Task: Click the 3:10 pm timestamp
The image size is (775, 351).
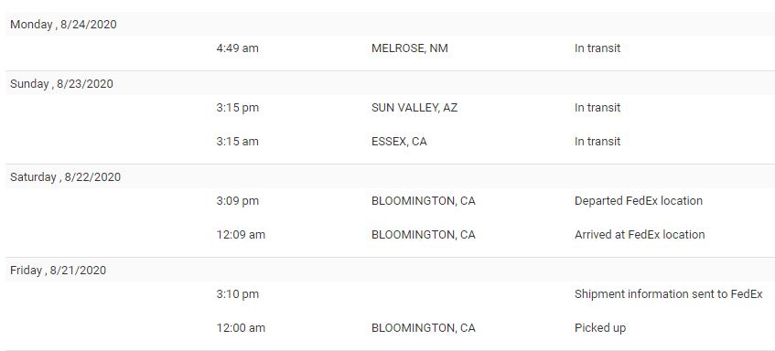Action: click(x=238, y=294)
